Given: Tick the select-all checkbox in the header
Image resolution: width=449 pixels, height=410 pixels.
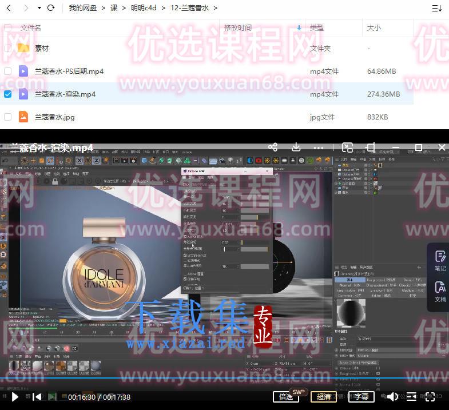Looking at the screenshot, I should click(x=8, y=28).
